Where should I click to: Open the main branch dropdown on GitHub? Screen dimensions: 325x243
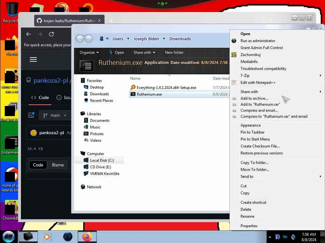tap(55, 115)
